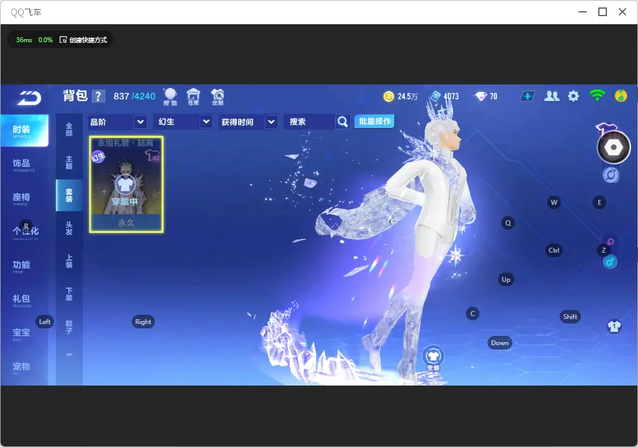The width and height of the screenshot is (638, 447).
Task: Click the white shirt wearing icon on card
Action: [x=126, y=185]
